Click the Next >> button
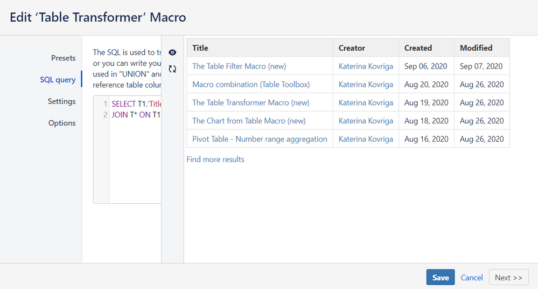The height and width of the screenshot is (289, 538). point(508,277)
